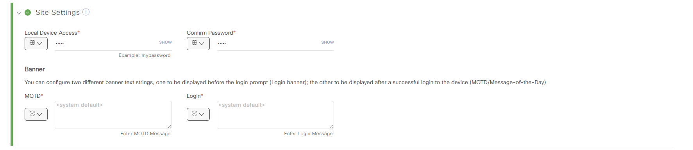
Task: Focus the Local Device Access password field
Action: [106, 43]
